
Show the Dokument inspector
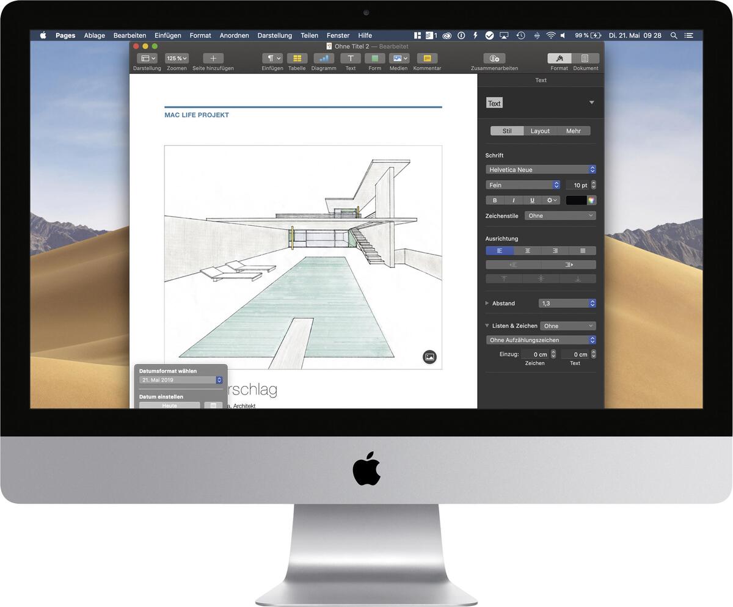coord(585,59)
